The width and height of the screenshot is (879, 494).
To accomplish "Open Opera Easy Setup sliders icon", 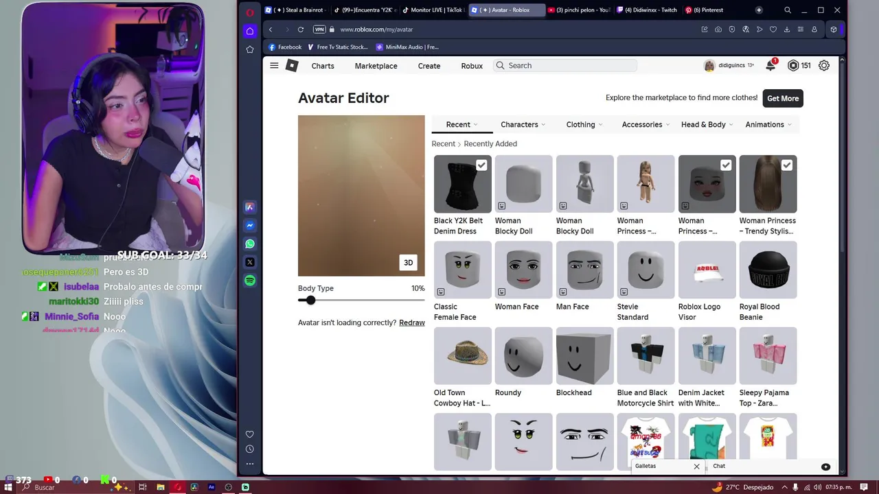I will (801, 30).
